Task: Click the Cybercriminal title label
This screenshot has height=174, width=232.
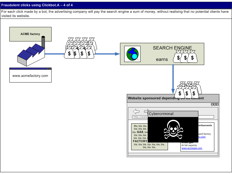Action: [173, 114]
